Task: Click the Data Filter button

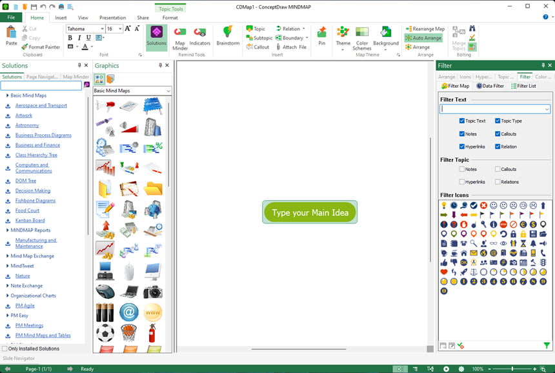Action: 490,86
